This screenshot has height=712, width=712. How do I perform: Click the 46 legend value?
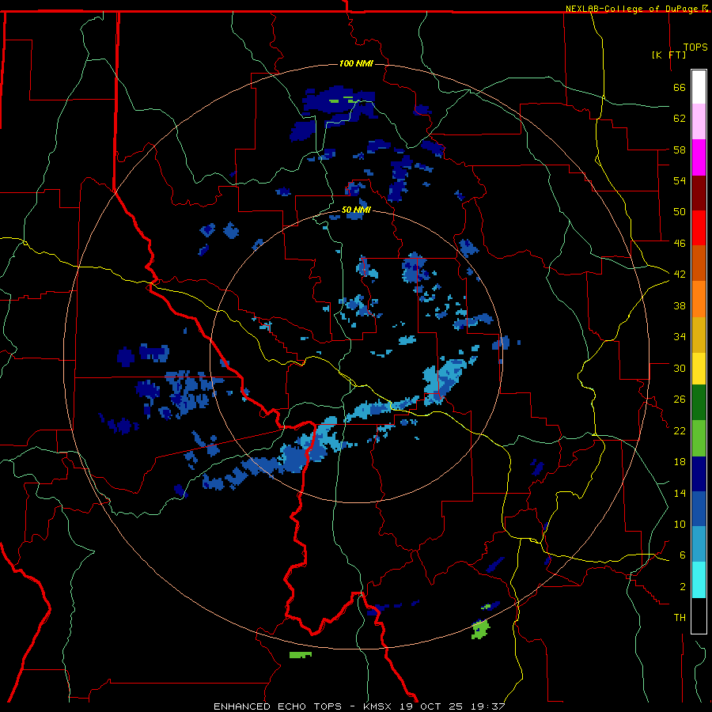(x=680, y=243)
